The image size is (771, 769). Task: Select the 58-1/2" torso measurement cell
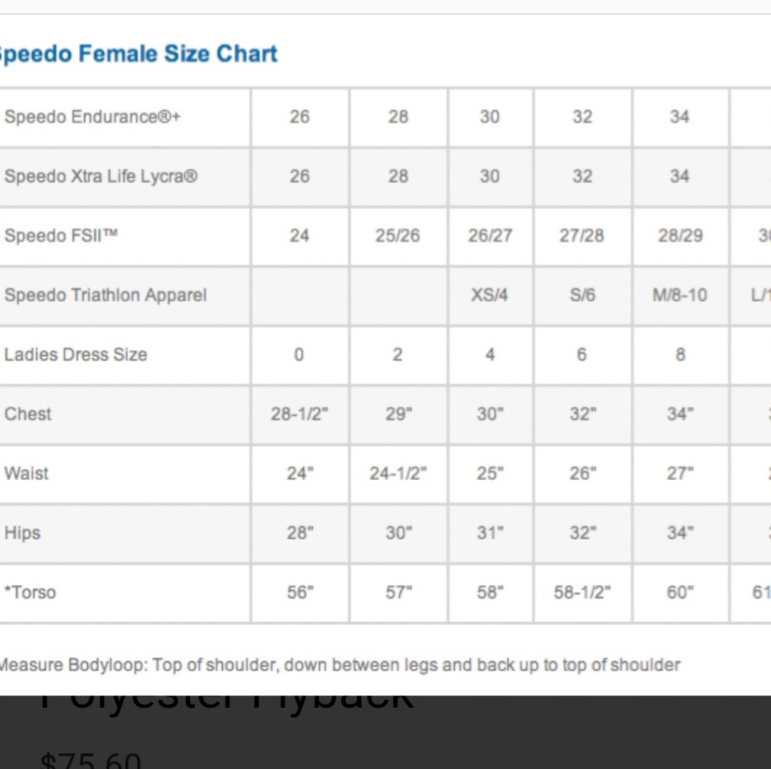click(581, 592)
